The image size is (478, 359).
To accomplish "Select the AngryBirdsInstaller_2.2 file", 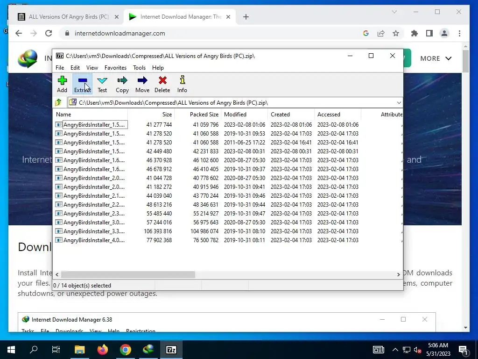I will point(228,205).
